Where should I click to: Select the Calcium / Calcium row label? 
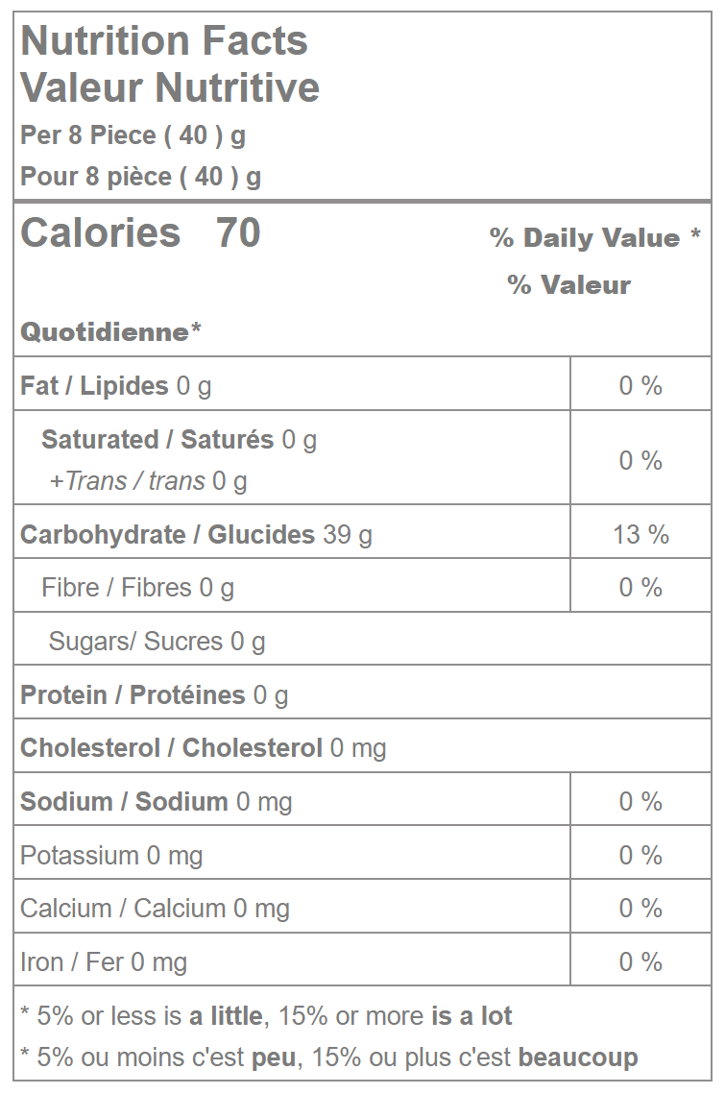pyautogui.click(x=155, y=909)
